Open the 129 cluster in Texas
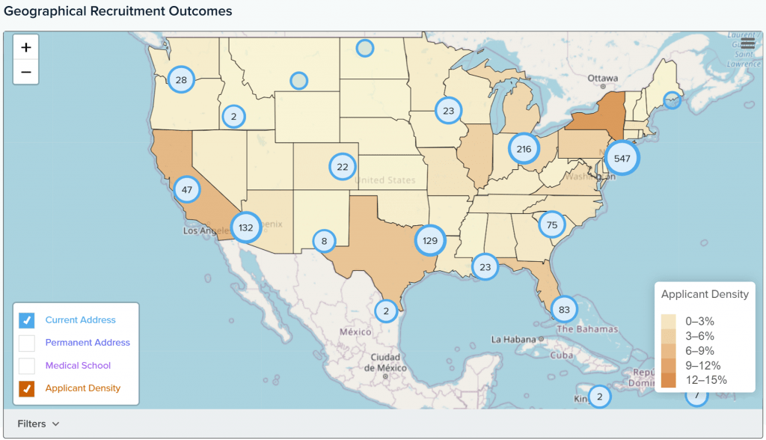The width and height of the screenshot is (766, 440). (x=430, y=240)
